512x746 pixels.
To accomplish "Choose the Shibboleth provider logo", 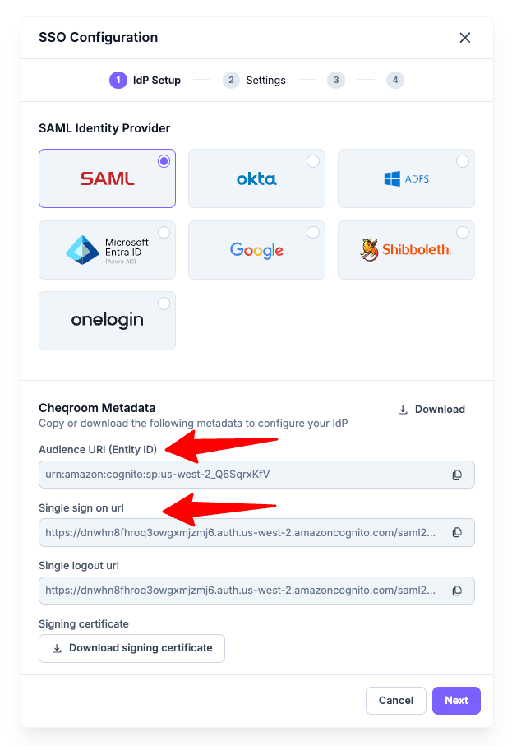I will [x=406, y=250].
